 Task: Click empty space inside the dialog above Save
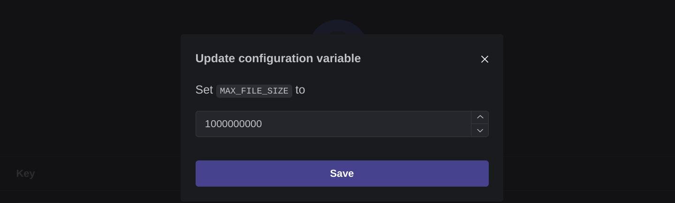(342, 149)
